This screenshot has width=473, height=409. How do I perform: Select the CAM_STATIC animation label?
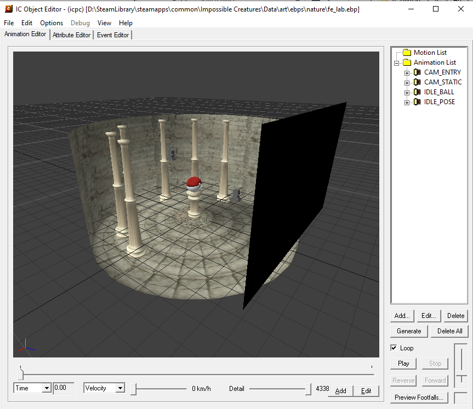pos(443,82)
